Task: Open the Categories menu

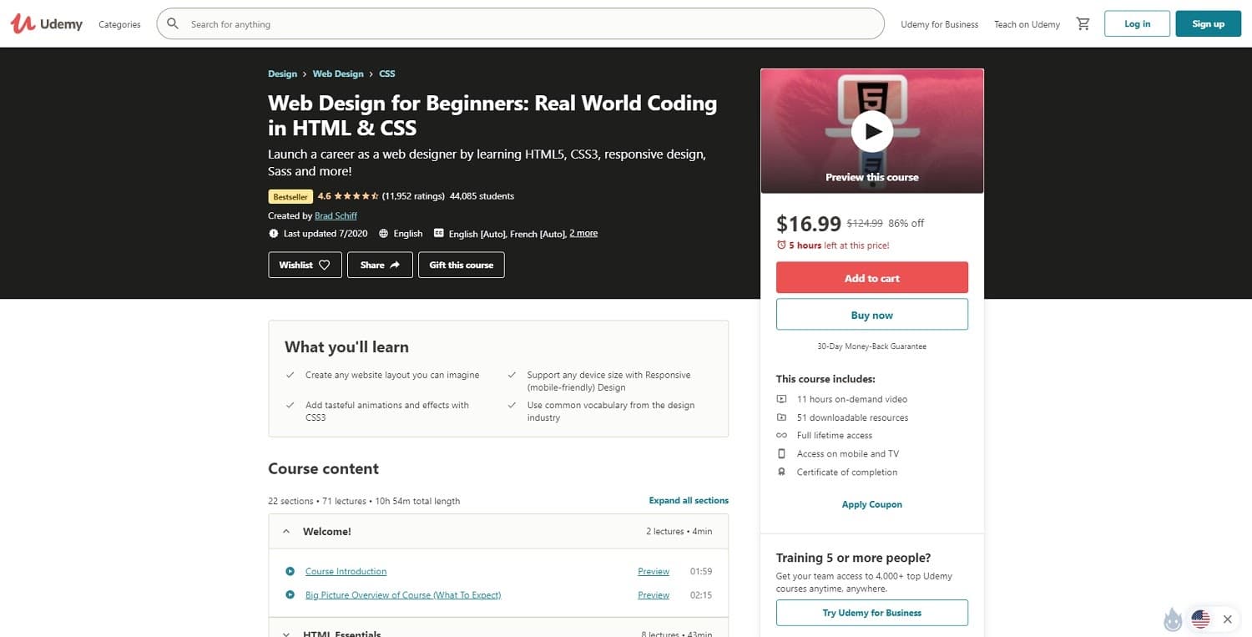Action: tap(119, 24)
